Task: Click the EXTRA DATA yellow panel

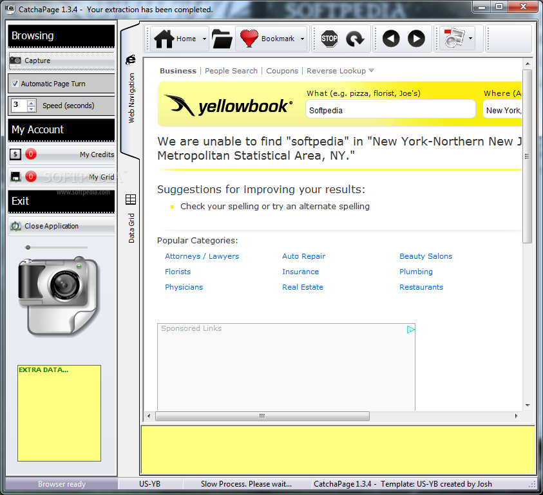Action: pos(59,413)
